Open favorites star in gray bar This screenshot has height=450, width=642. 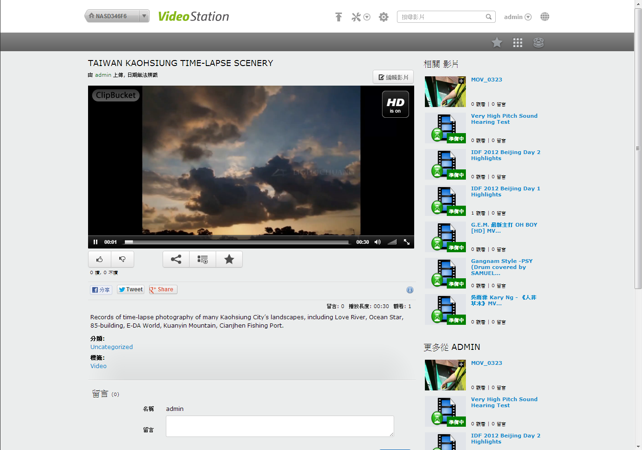click(x=497, y=42)
